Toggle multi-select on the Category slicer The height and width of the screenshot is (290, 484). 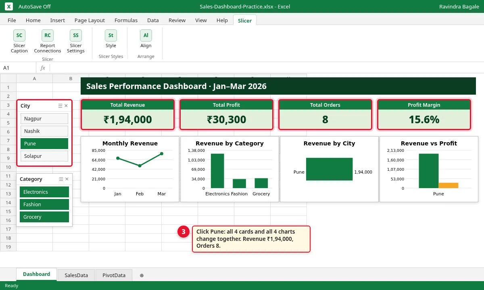[61, 179]
